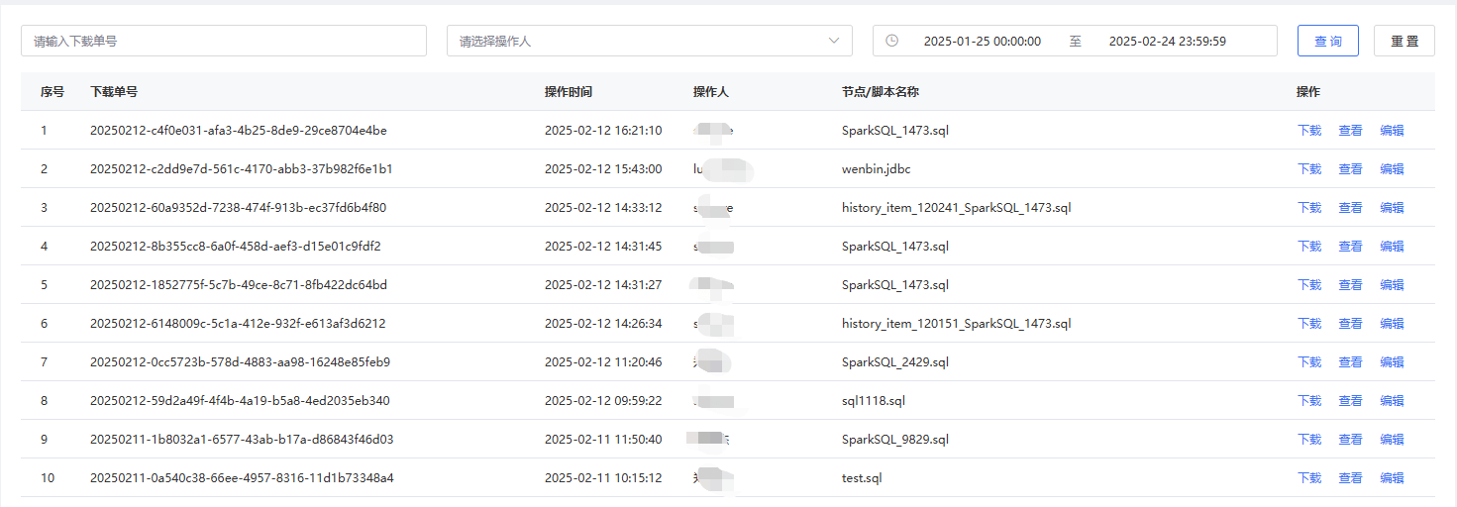Image resolution: width=1457 pixels, height=507 pixels.
Task: Edit the history_item_120241_SparkSQL_1473.sql row
Action: (1392, 208)
